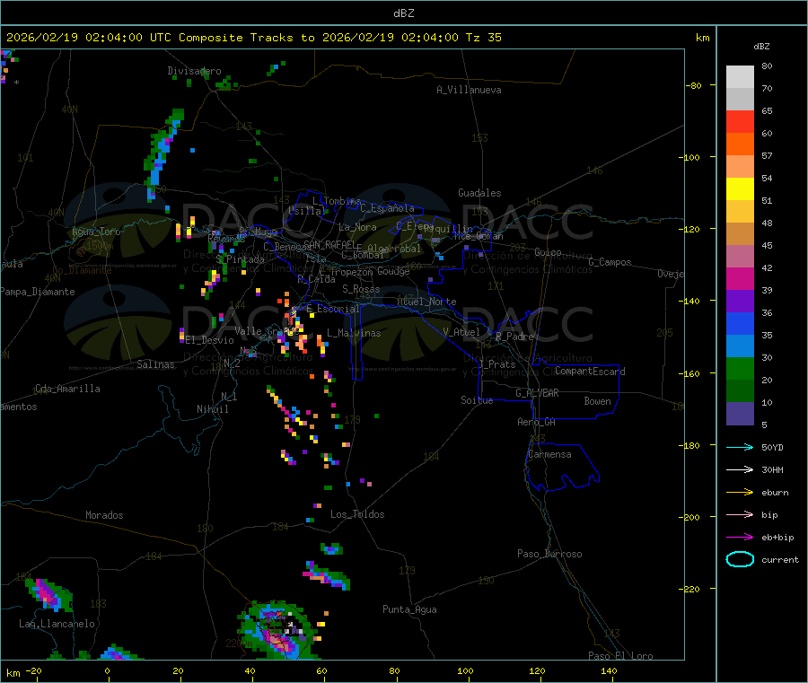Click the CompantEscard place label
This screenshot has height=683, width=808.
(590, 372)
